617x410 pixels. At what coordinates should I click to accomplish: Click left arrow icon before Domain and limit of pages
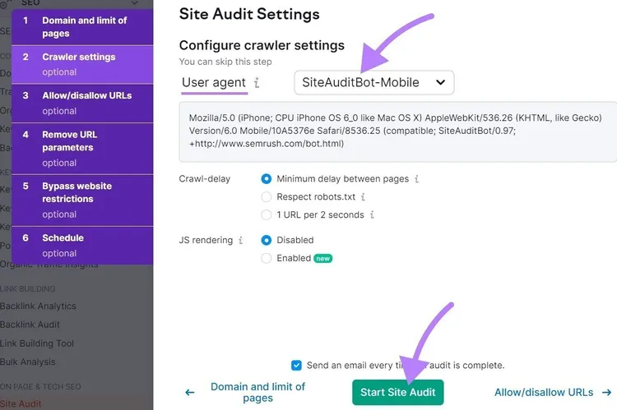(x=190, y=392)
